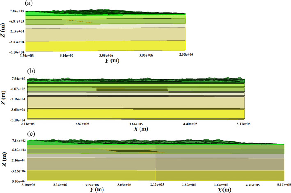The image size is (291, 193).
Task: Click tick value 3.64e+05 in panel (c)
Action: (x=221, y=185)
